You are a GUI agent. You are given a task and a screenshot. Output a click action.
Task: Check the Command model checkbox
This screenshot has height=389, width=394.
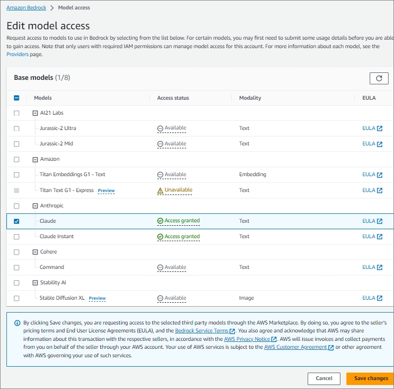(16, 267)
